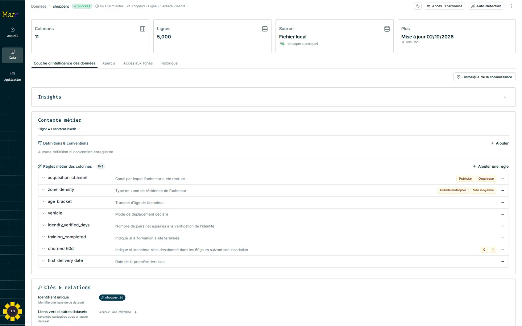The image size is (522, 326).
Task: Open more options for vehicle rule
Action: (502, 214)
